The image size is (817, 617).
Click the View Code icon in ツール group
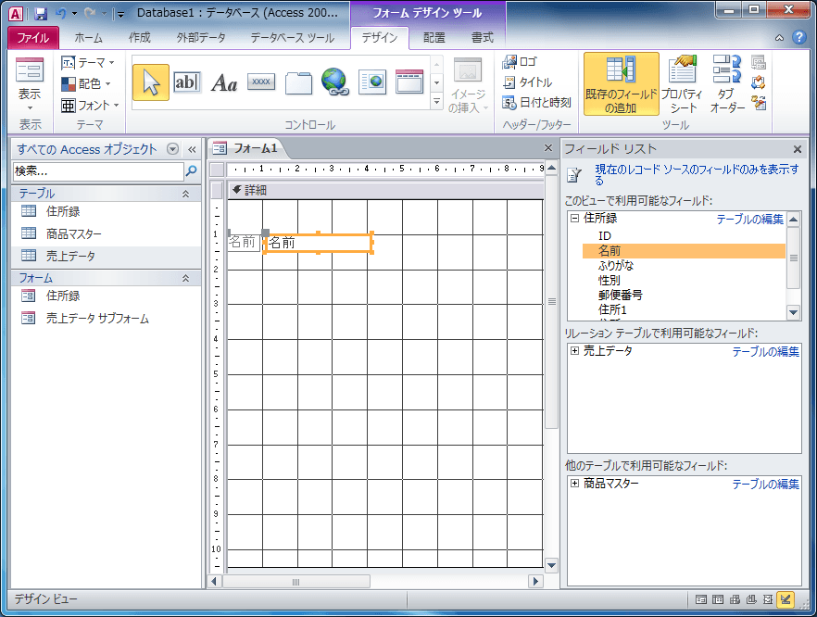click(x=759, y=82)
